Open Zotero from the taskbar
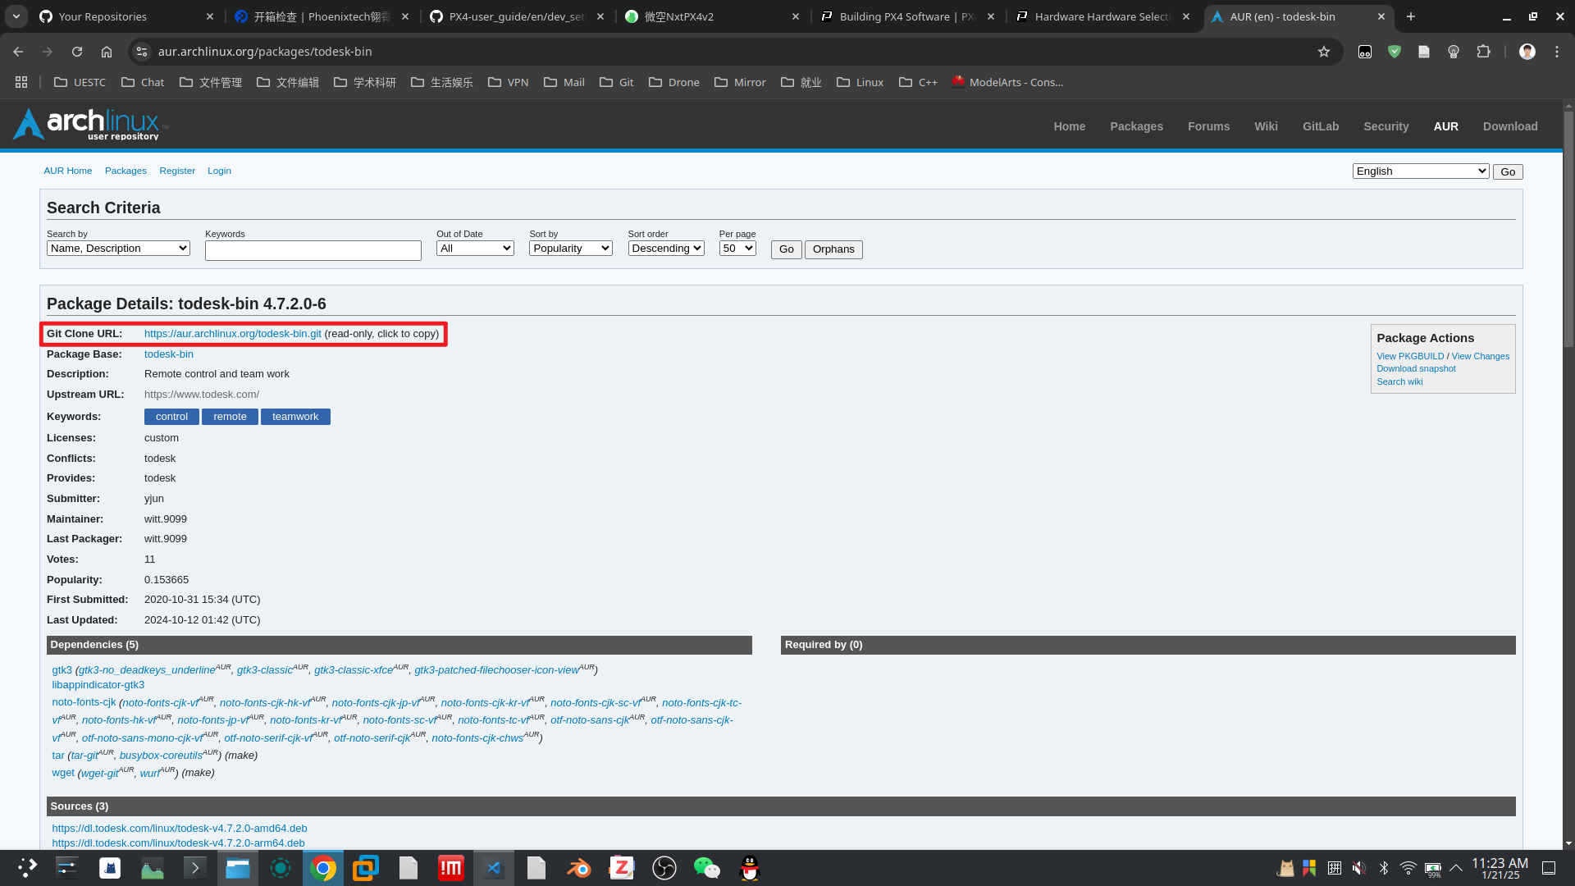Screen dimensions: 1575x886 click(x=622, y=868)
